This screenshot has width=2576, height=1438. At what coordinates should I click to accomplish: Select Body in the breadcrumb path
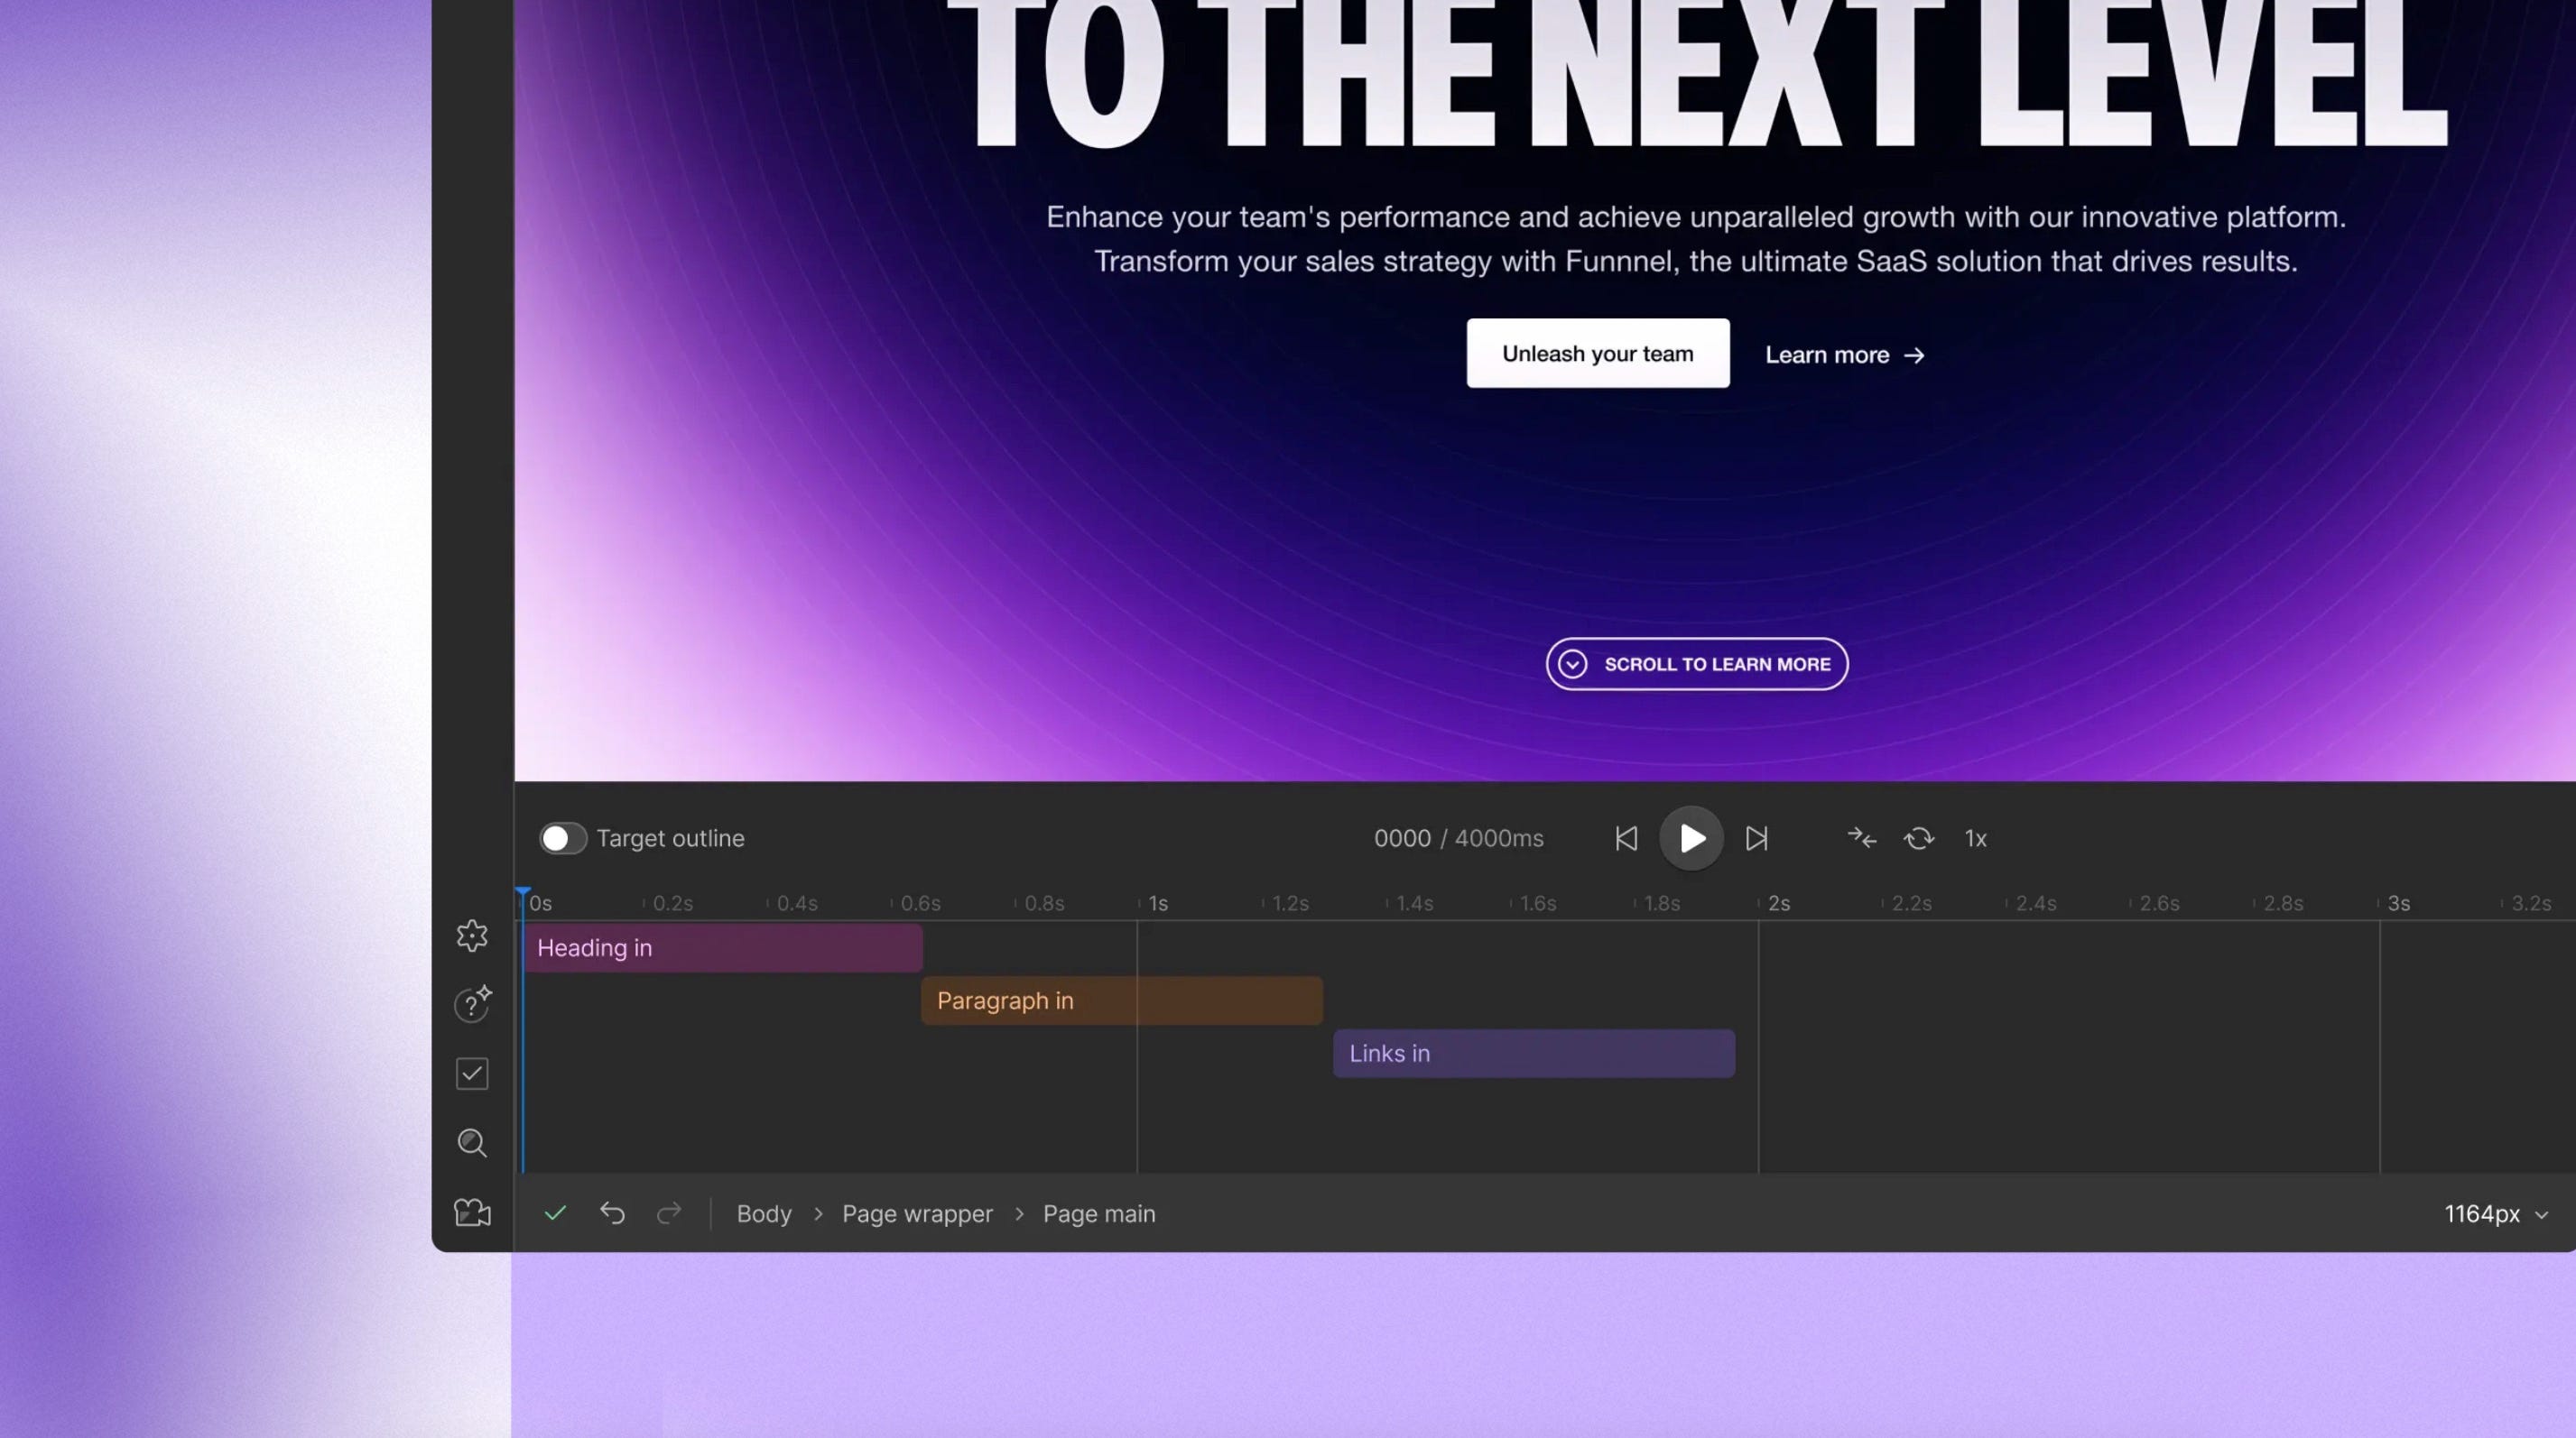764,1214
